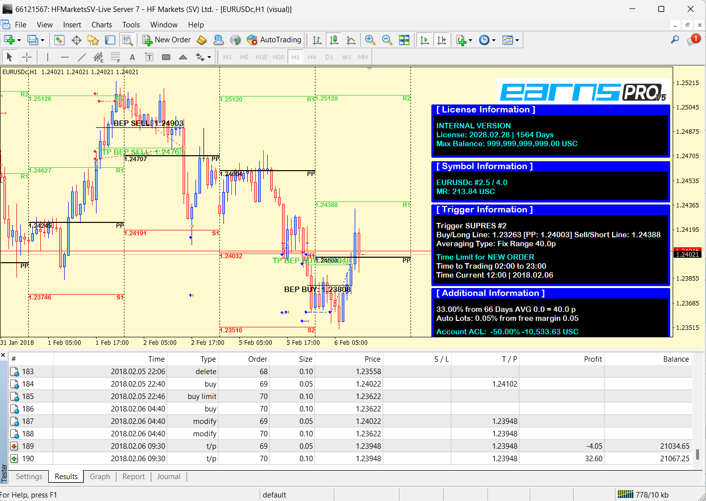This screenshot has width=706, height=501.
Task: Open the chat notification bubble icon
Action: point(693,40)
